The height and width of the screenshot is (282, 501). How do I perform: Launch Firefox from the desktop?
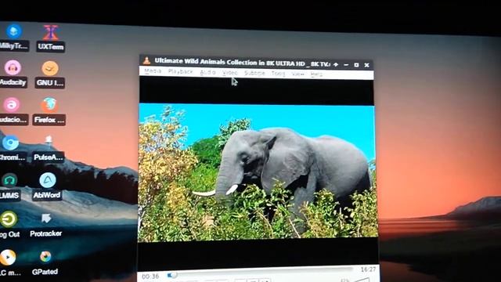pyautogui.click(x=49, y=105)
